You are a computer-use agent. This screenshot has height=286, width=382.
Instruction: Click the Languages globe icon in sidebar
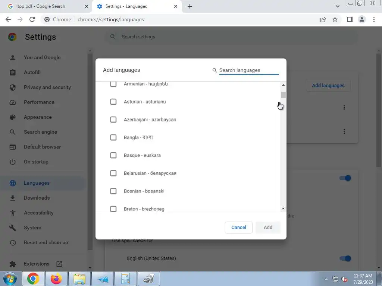click(13, 183)
